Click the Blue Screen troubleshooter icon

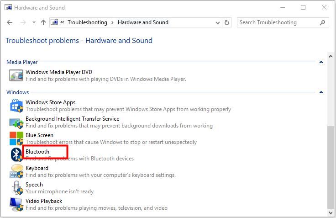(x=16, y=138)
